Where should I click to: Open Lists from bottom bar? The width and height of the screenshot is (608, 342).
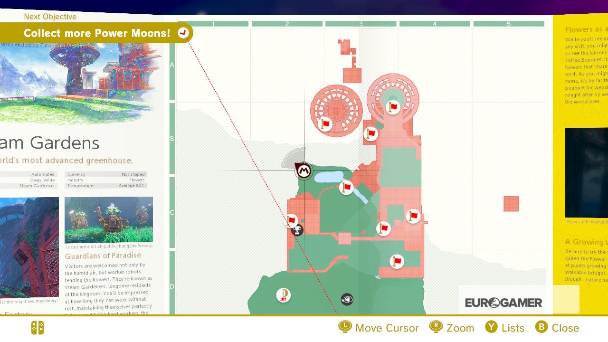click(x=513, y=328)
